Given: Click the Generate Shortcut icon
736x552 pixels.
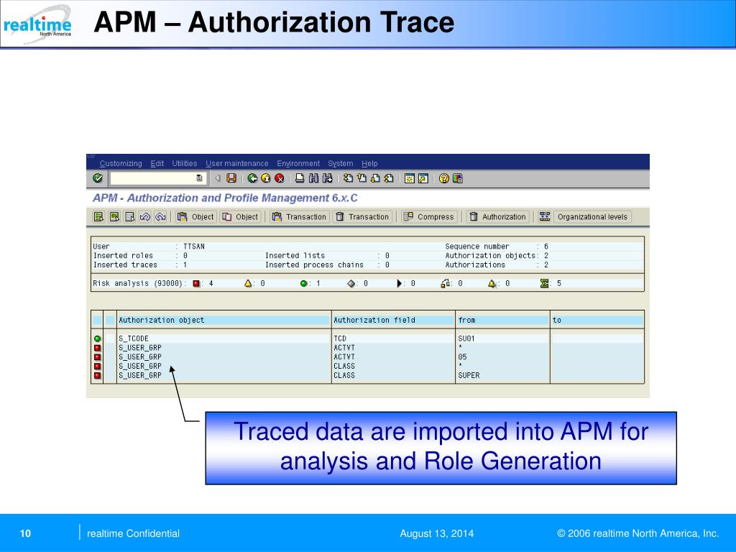Looking at the screenshot, I should tap(423, 178).
